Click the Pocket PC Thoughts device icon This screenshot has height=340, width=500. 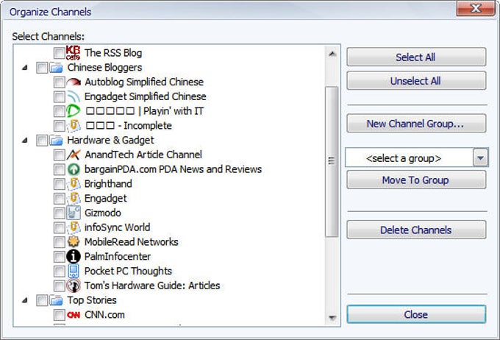point(74,271)
